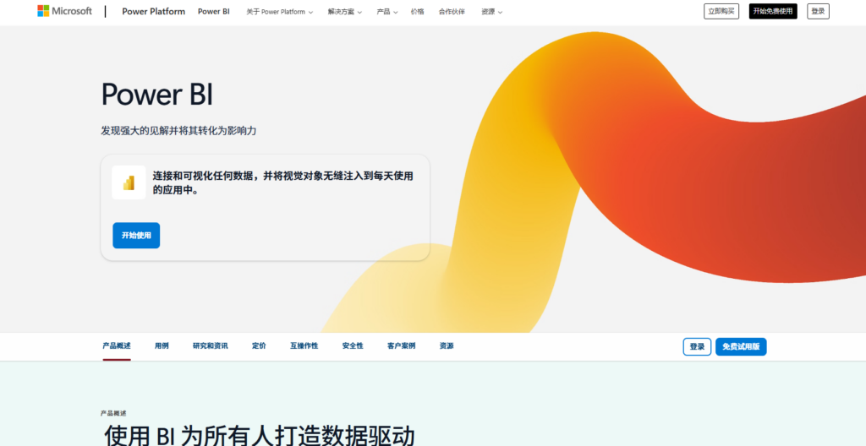This screenshot has width=866, height=446.
Task: Click the Microsoft logo
Action: 64,11
